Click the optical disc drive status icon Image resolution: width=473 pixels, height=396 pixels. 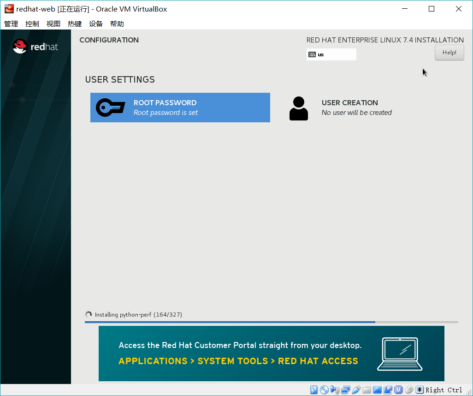point(324,390)
